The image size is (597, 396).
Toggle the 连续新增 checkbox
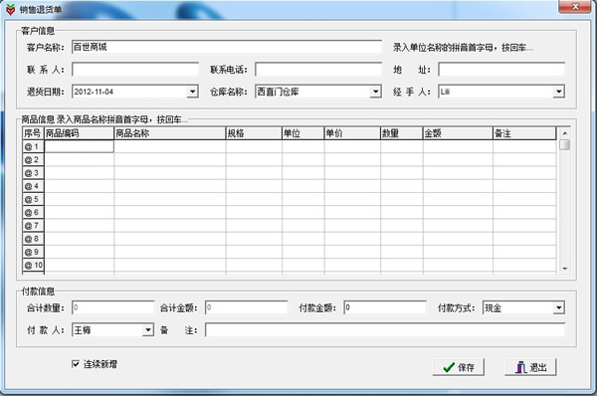coord(76,364)
